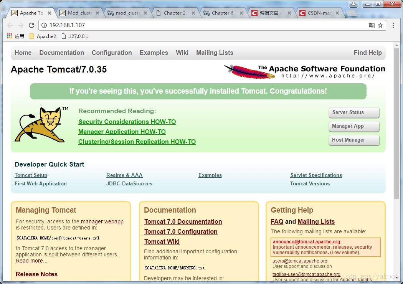The height and width of the screenshot is (284, 403).
Task: Switch to the CSDN-mar tab
Action: [319, 13]
